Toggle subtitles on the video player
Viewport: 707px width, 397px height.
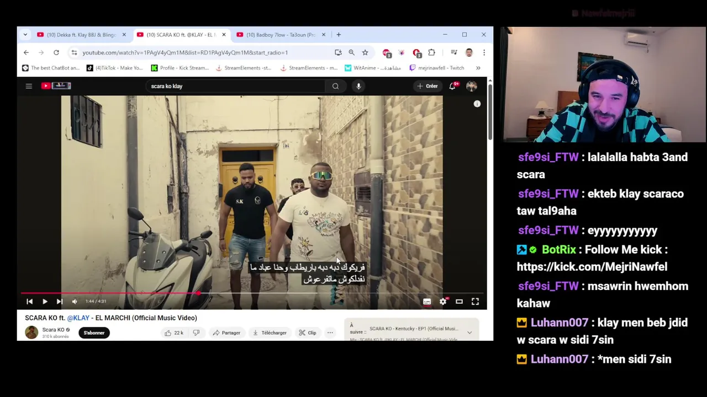(427, 302)
